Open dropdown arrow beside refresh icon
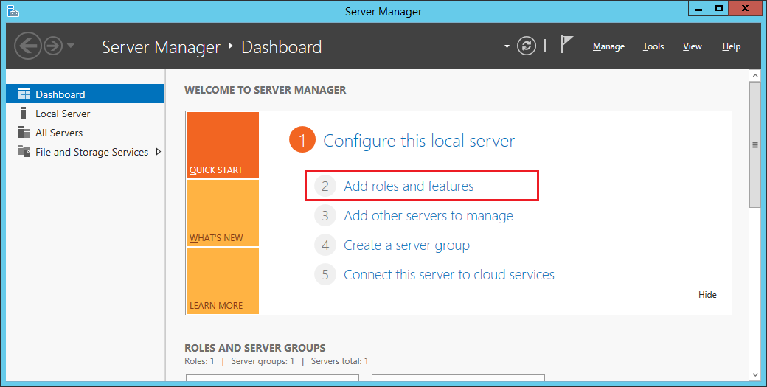This screenshot has width=767, height=387. pos(507,47)
